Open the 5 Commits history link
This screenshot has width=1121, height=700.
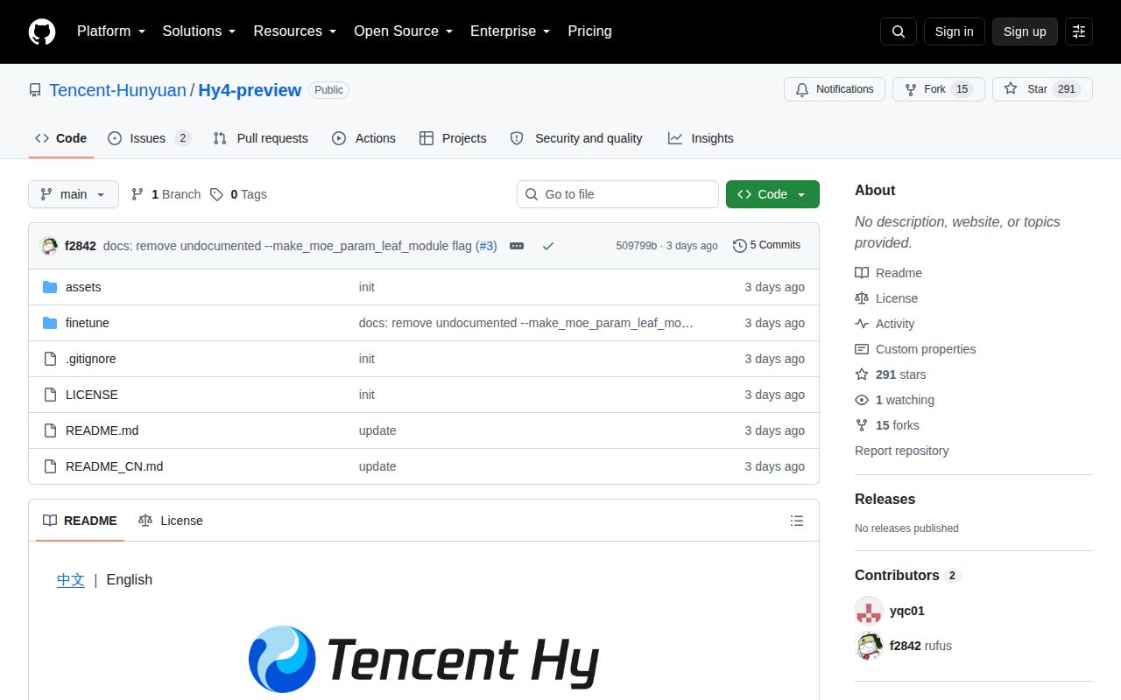click(x=766, y=246)
